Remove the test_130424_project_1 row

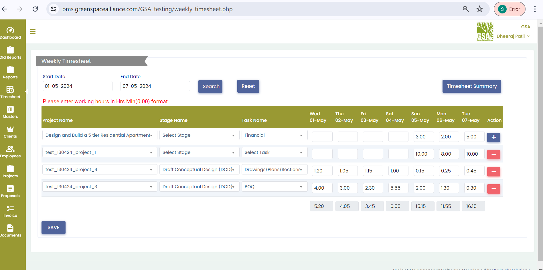tap(493, 154)
